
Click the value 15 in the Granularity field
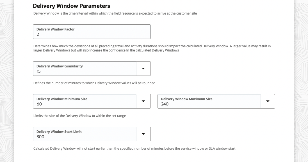(x=39, y=71)
